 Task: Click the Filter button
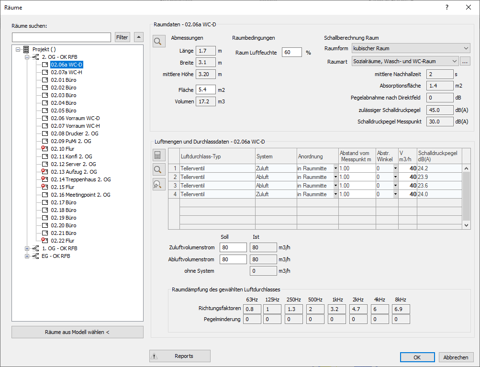click(x=122, y=37)
